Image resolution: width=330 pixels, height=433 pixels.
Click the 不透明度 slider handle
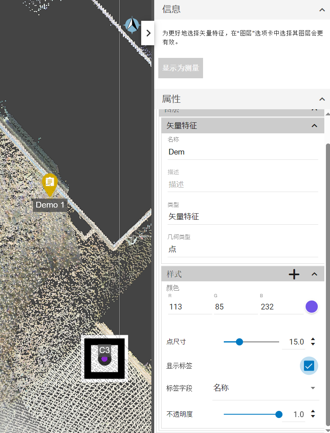[x=279, y=414]
